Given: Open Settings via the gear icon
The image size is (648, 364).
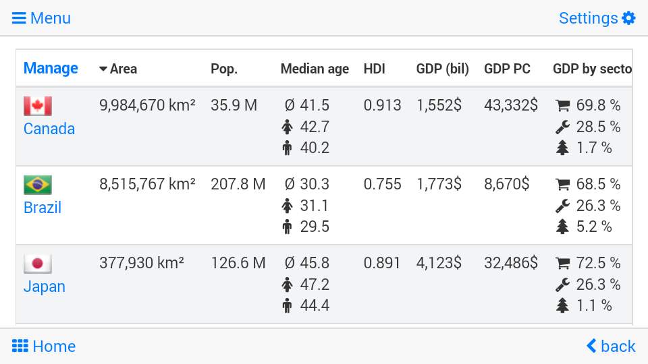Looking at the screenshot, I should click(x=628, y=18).
